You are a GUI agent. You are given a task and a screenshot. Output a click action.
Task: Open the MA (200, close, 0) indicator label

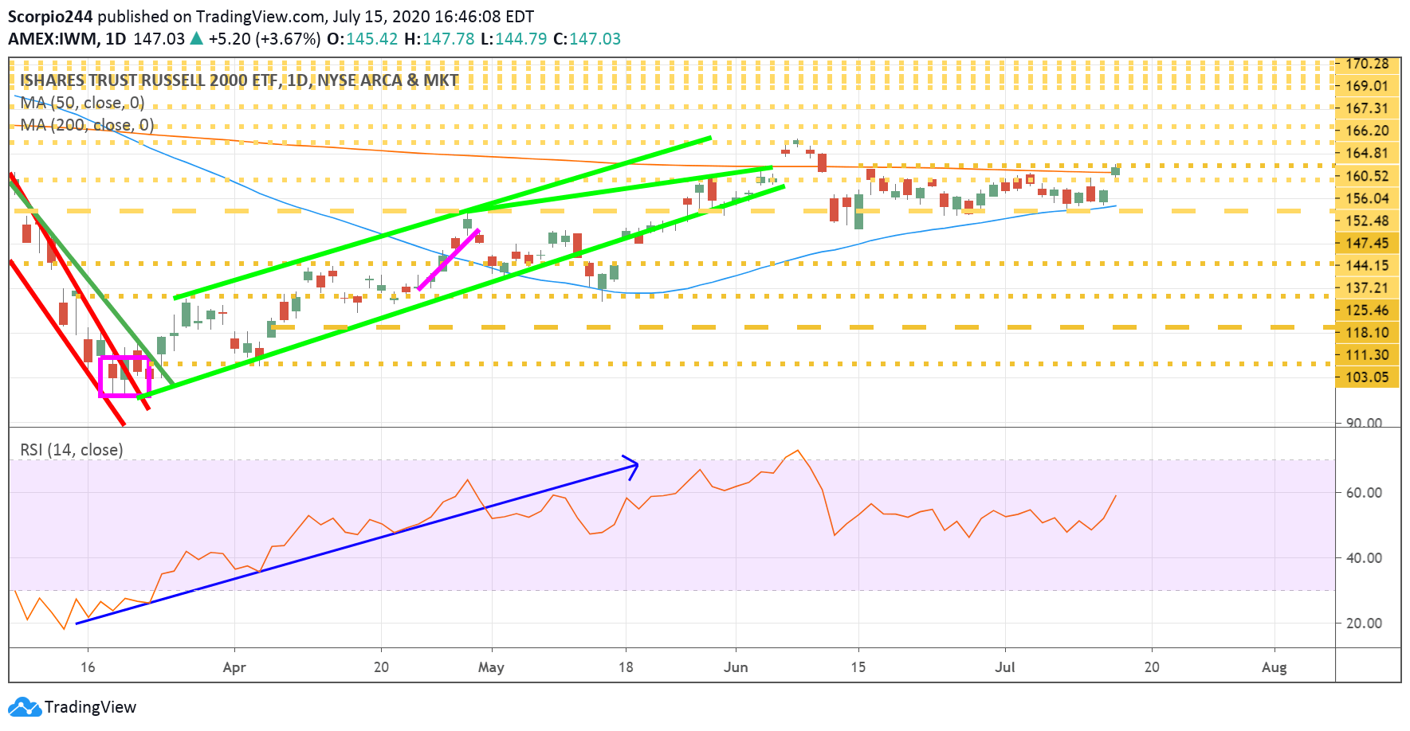click(87, 125)
